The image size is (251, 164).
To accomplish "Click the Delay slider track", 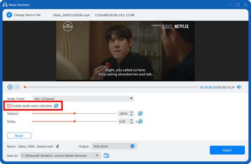I will (x=74, y=121).
